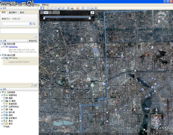173x135 pixels.
Task: View in Google Maps via the rightmost toolbar icon
Action: tap(96, 8)
